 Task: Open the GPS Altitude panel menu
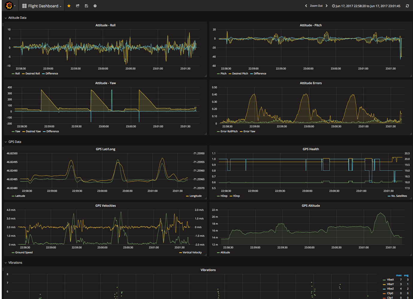point(311,205)
